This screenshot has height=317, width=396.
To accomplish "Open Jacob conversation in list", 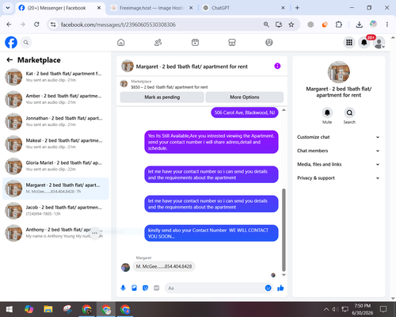I will [55, 211].
